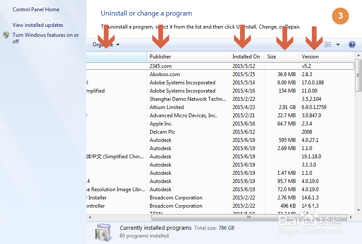362x244 pixels.
Task: Click the Resolution Image Libr... program name
Action: [116, 189]
